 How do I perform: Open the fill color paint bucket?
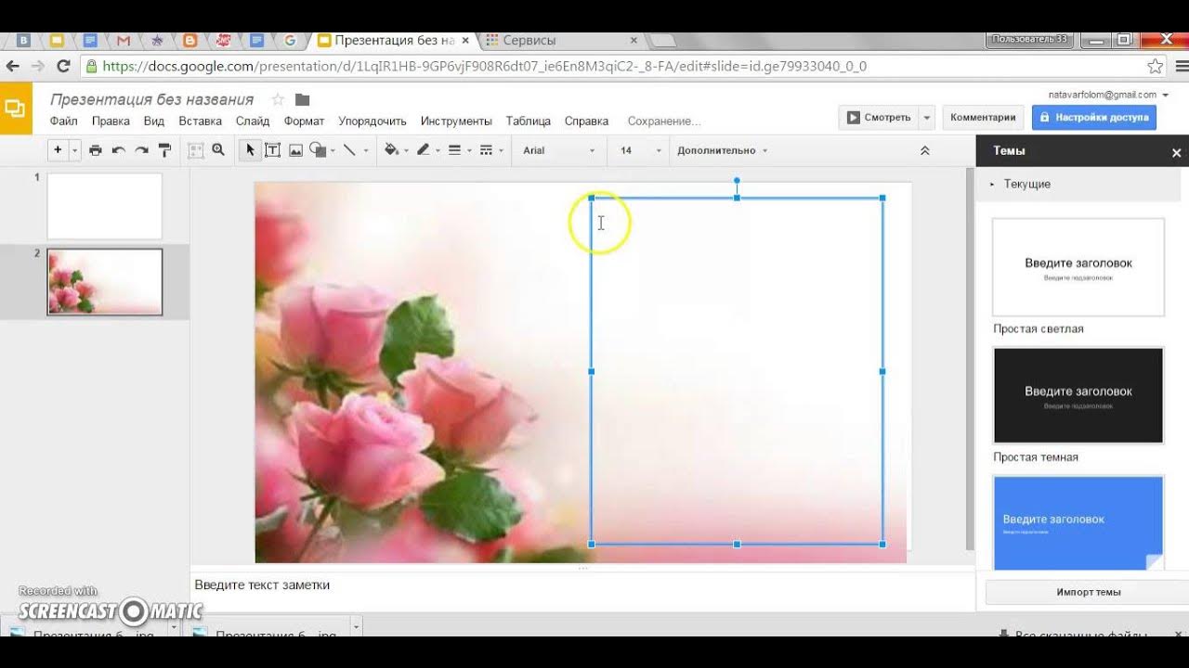point(391,150)
